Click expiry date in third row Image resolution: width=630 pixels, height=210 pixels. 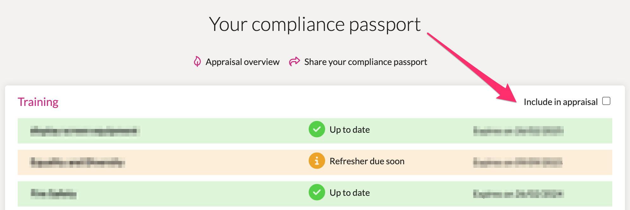coord(518,194)
